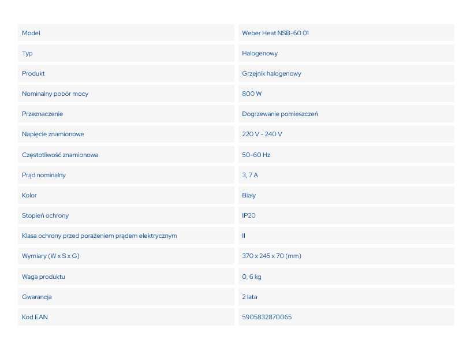Select the Halogenowy value cell

click(x=346, y=53)
